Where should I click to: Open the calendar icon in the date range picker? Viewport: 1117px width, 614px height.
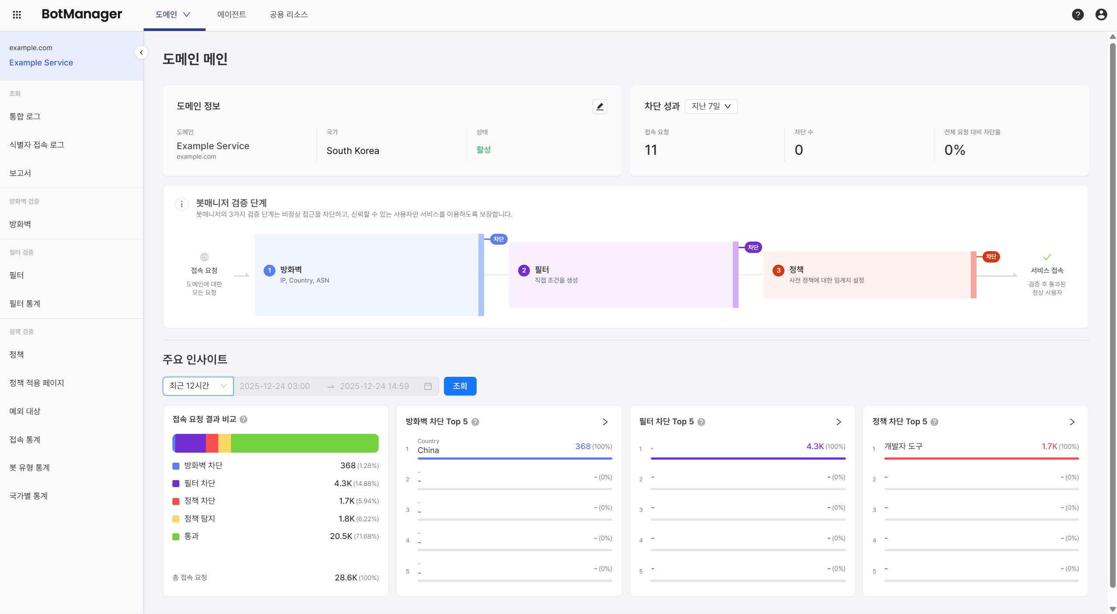pyautogui.click(x=428, y=386)
